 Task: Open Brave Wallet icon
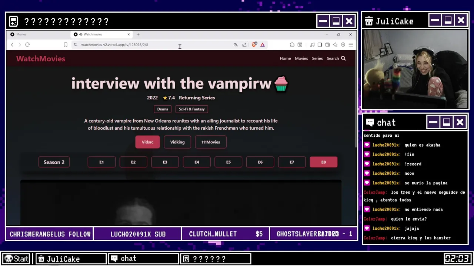click(x=327, y=45)
